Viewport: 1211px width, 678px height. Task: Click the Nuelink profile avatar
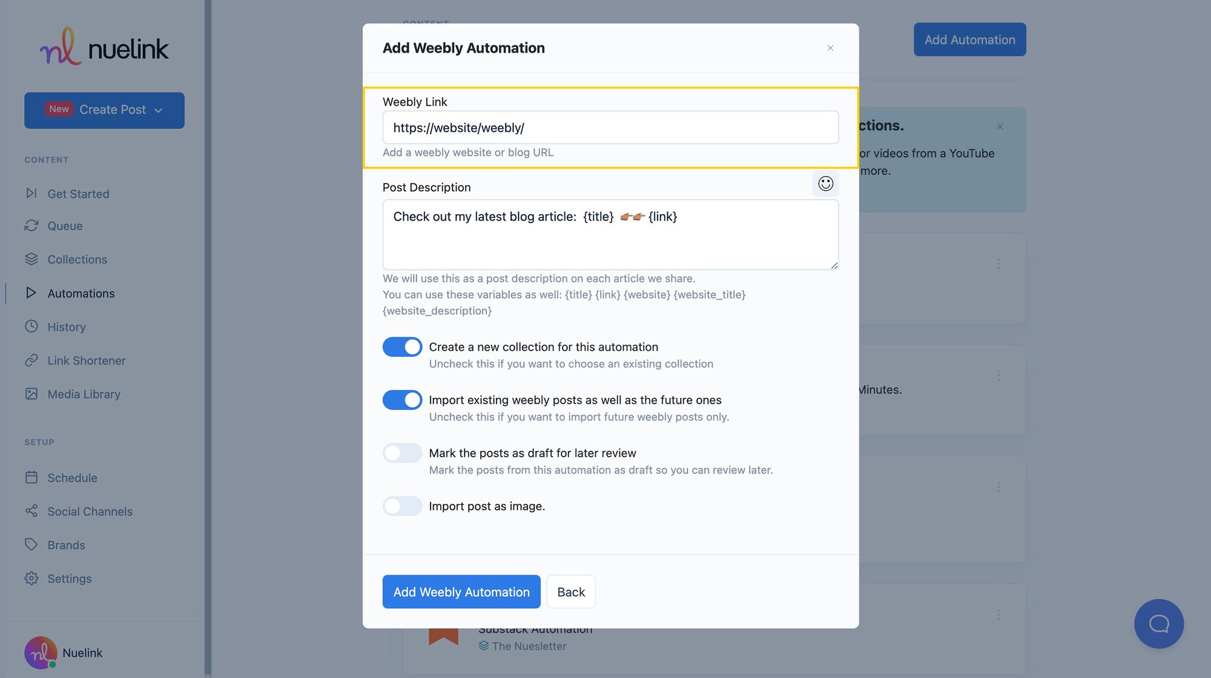coord(41,653)
